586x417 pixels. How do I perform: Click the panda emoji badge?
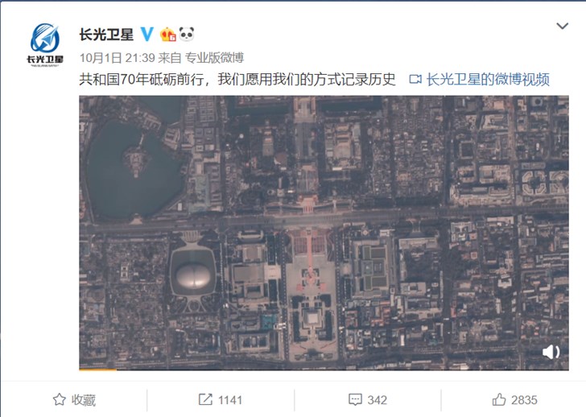(x=187, y=34)
